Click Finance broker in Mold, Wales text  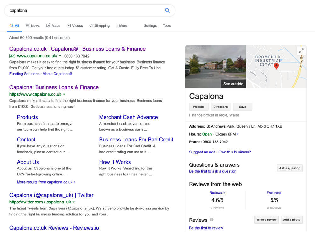214,115
